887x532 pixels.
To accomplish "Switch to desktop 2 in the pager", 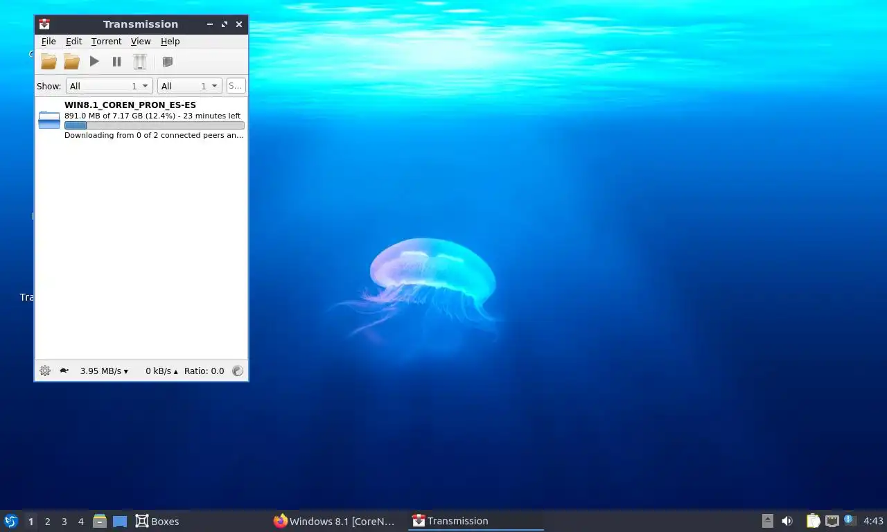I will (47, 521).
